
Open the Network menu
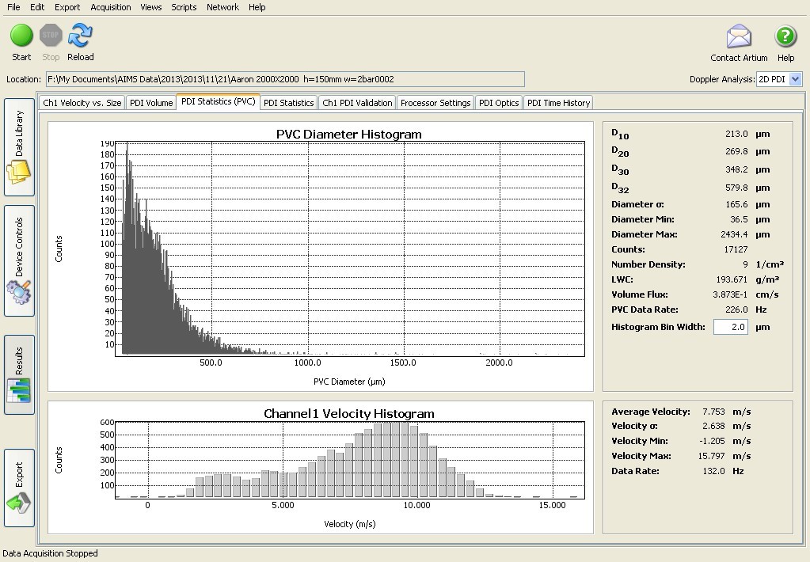tap(222, 7)
